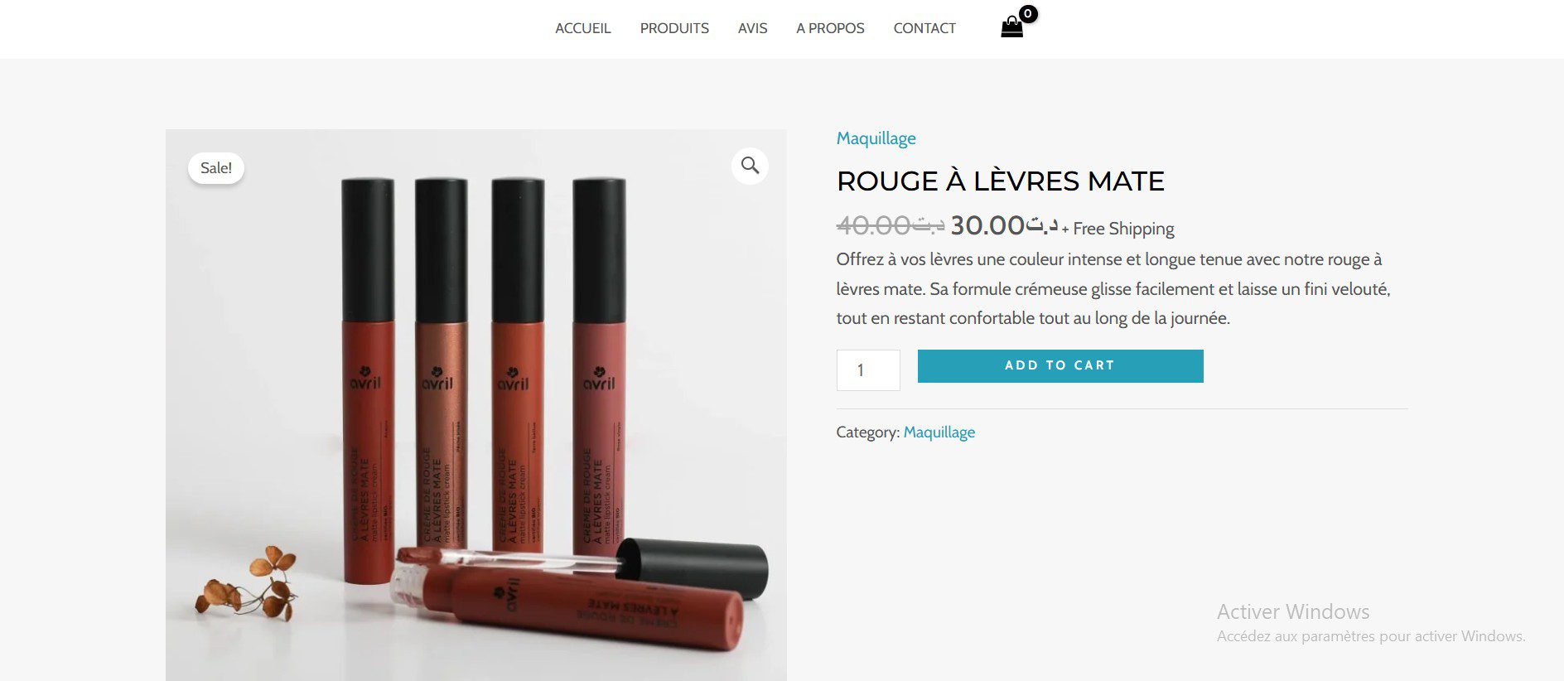Follow the Category Maquillage link

point(939,432)
